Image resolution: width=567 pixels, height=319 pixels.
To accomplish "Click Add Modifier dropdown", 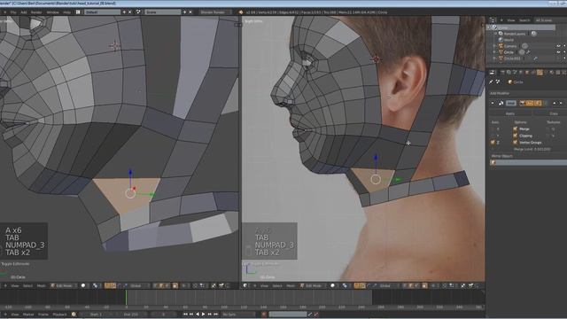I will pos(528,93).
